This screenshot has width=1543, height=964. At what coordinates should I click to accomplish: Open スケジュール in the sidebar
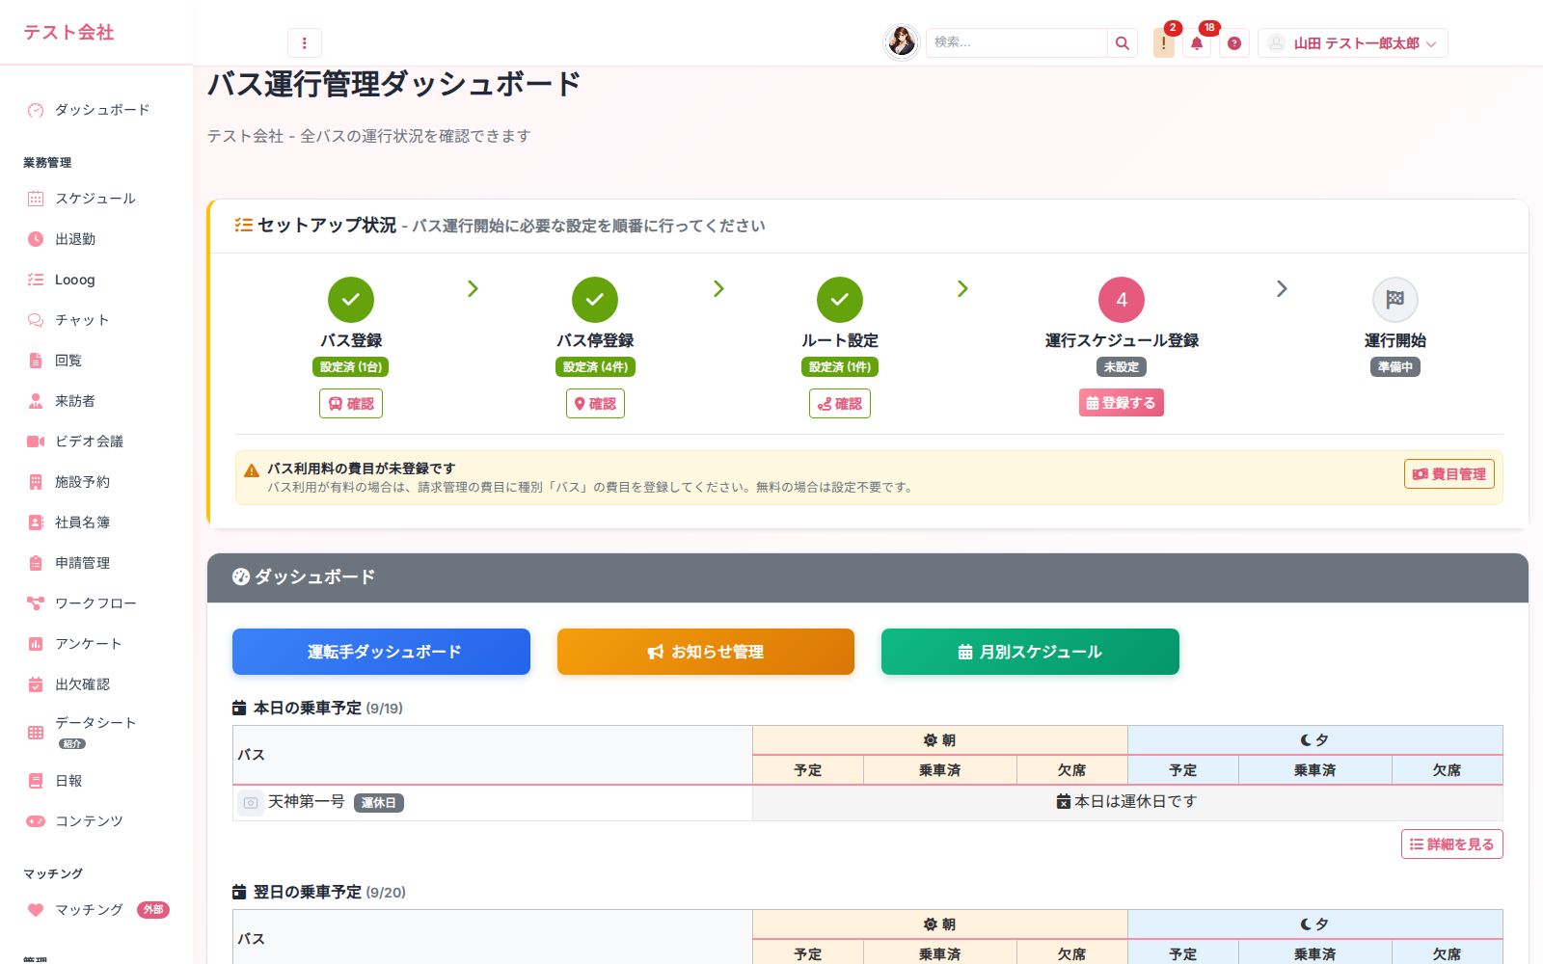96,199
